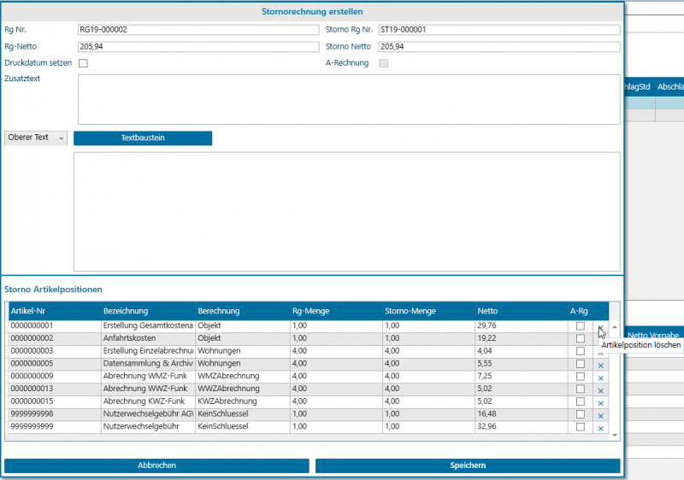The width and height of the screenshot is (684, 480).
Task: Enable A-Rg for Datensammlung & Archiv row
Action: point(581,364)
